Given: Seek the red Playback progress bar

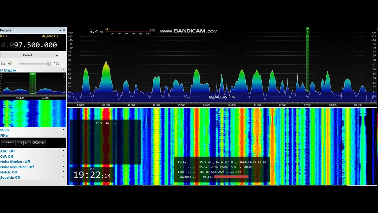Looking at the screenshot, I should [x=240, y=177].
